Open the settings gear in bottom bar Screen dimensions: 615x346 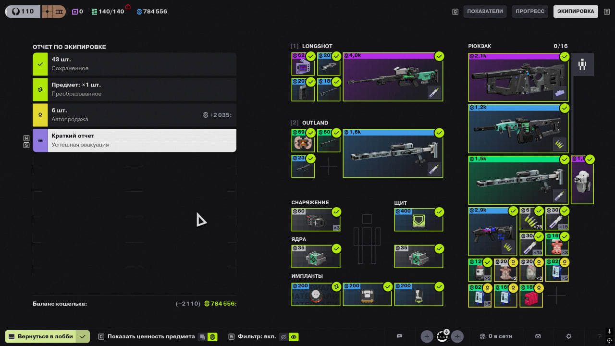(x=569, y=336)
